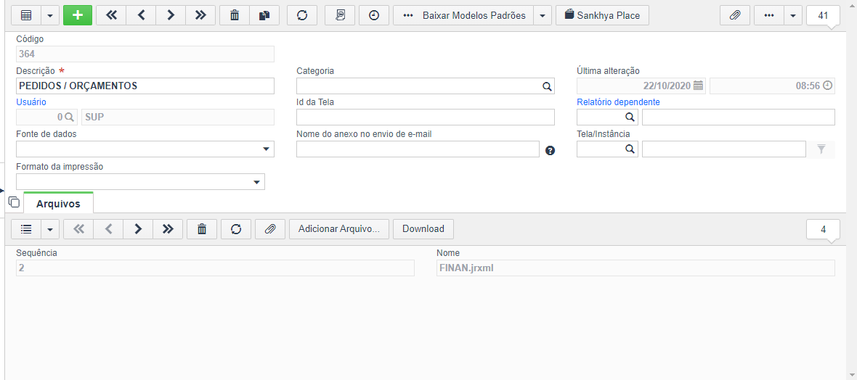Screen dimensions: 857x380
Task: Open the grid view mode dropdown arrow
Action: tap(49, 15)
